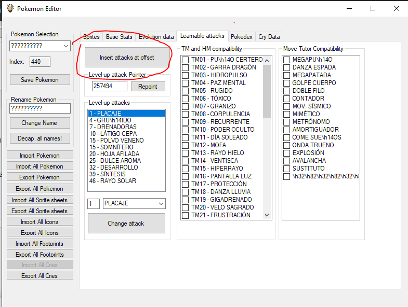Go to the Cry Data tab
The image size is (408, 307).
[269, 37]
